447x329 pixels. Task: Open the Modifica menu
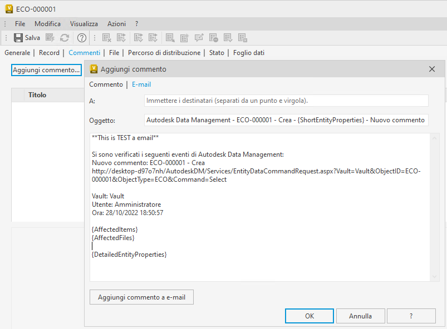pos(48,24)
